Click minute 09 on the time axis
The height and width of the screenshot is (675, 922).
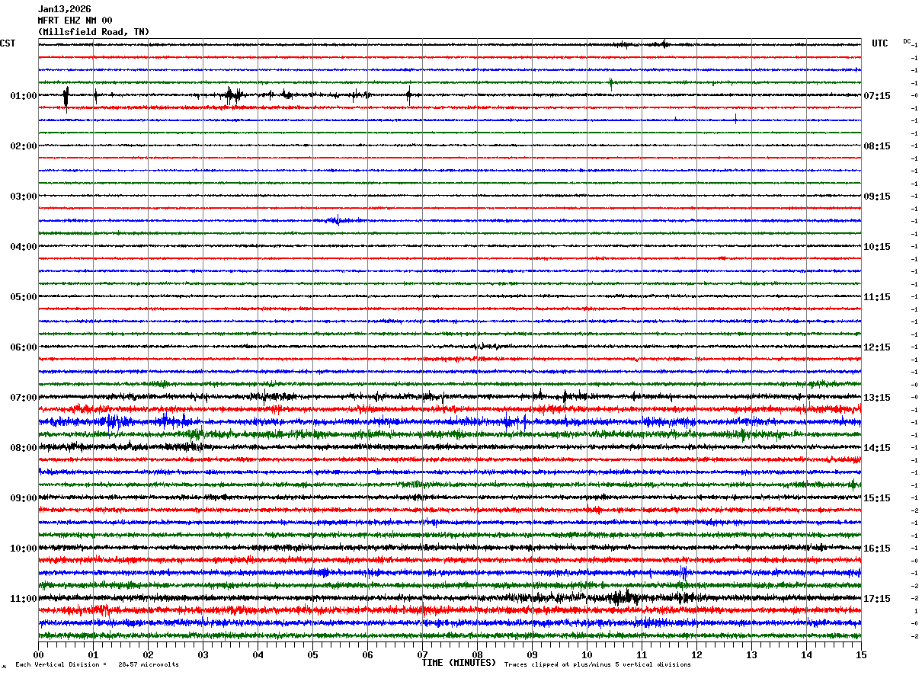pyautogui.click(x=532, y=654)
